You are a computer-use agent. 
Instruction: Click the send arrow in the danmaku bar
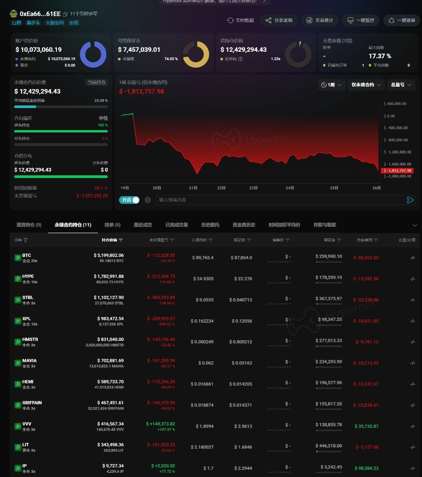(x=410, y=200)
